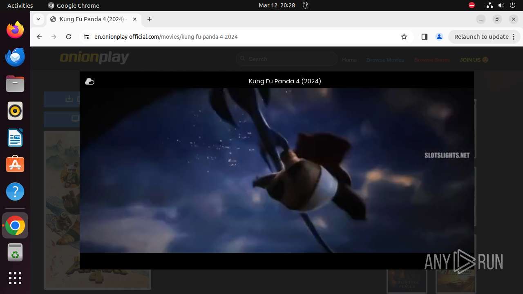This screenshot has height=294, width=523.
Task: Open LibreOffice Writer from the dock
Action: (15, 138)
